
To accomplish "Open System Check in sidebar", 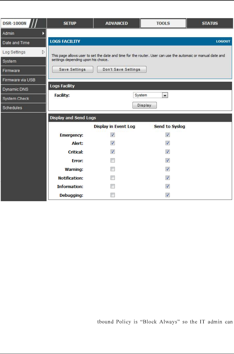I will pos(23,98).
